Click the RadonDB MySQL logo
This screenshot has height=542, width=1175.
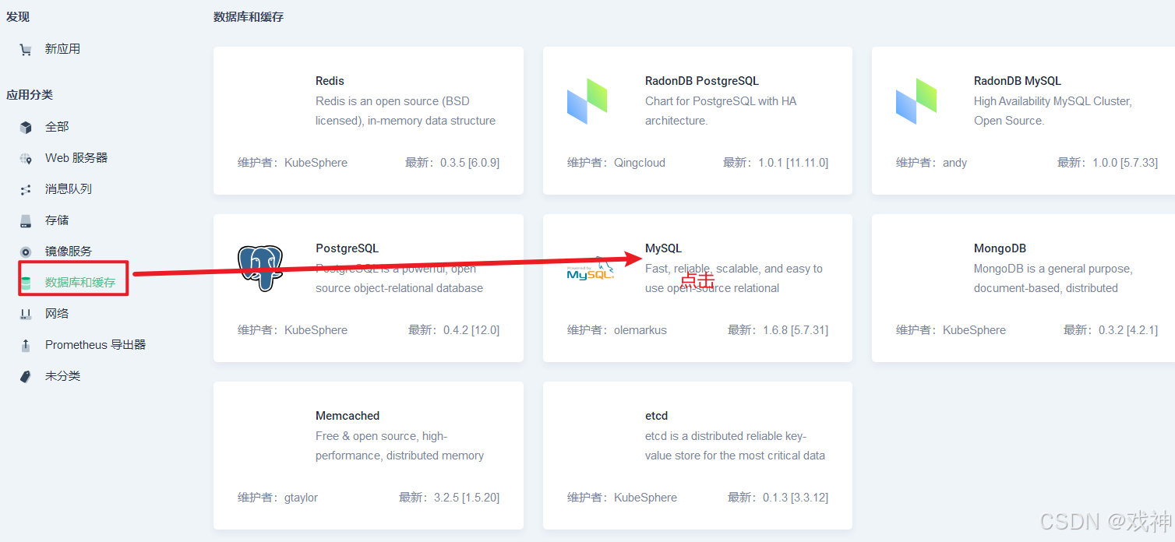[x=916, y=101]
